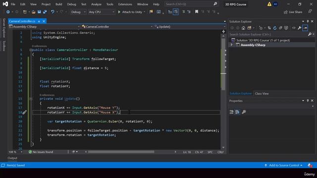Click the Open File folder icon
This screenshot has height=178, width=317.
pos(34,12)
